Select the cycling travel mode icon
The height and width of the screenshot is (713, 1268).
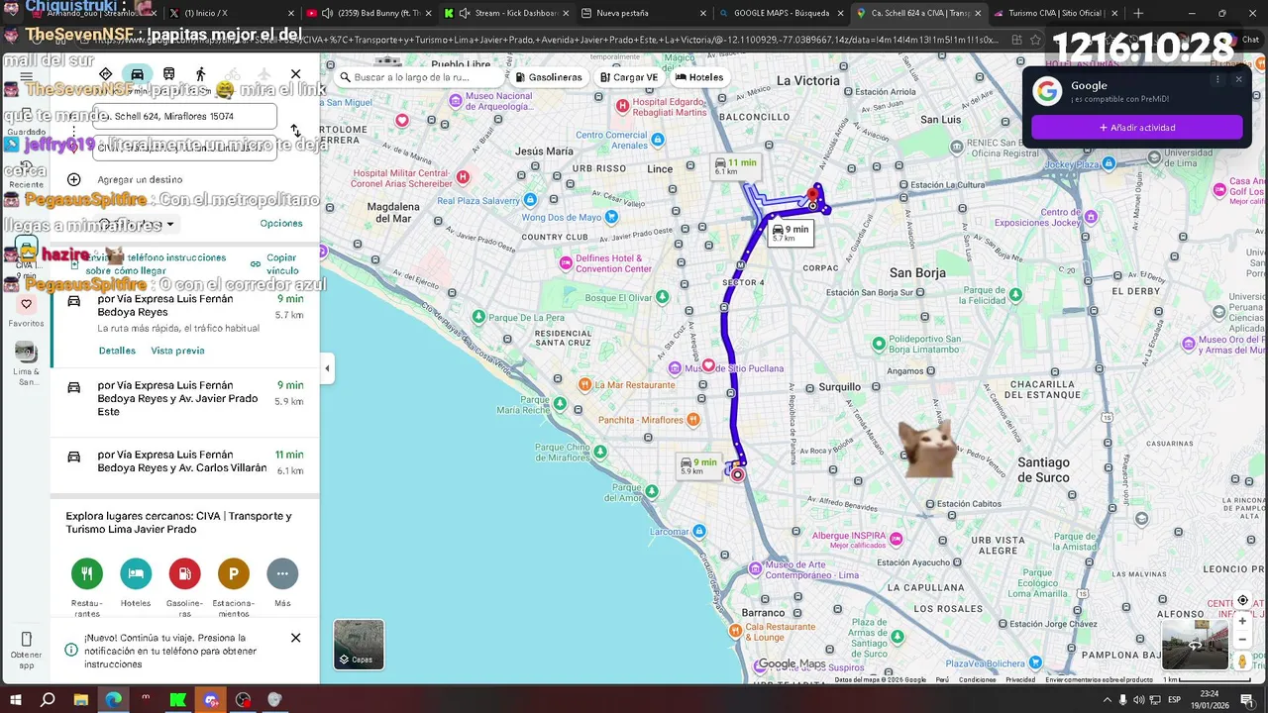click(233, 74)
